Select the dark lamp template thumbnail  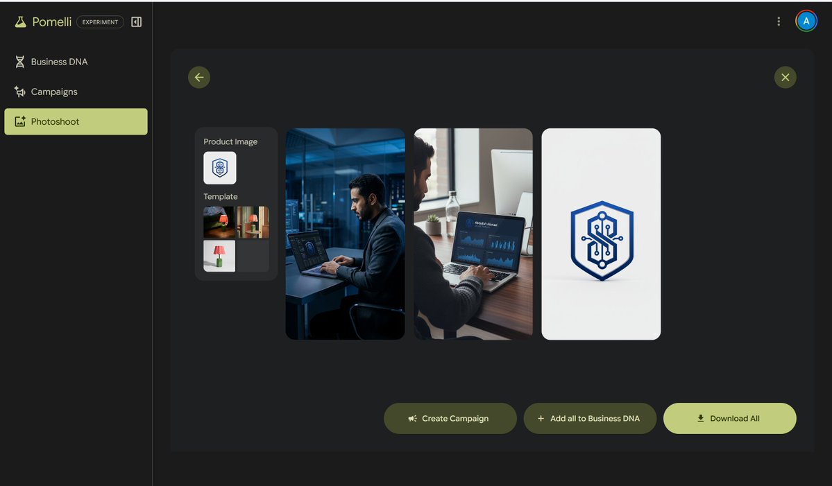coord(219,222)
